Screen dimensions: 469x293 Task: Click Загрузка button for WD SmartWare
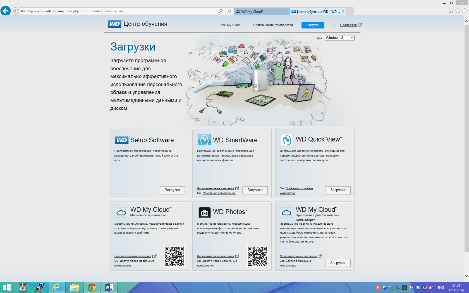coord(255,190)
